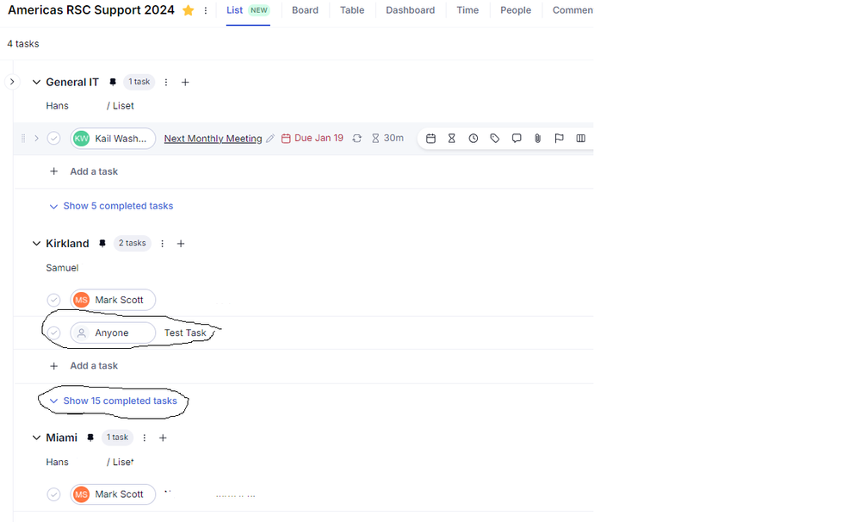Image resolution: width=860 pixels, height=522 pixels.
Task: Click the pin icon beside General IT
Action: (x=113, y=82)
